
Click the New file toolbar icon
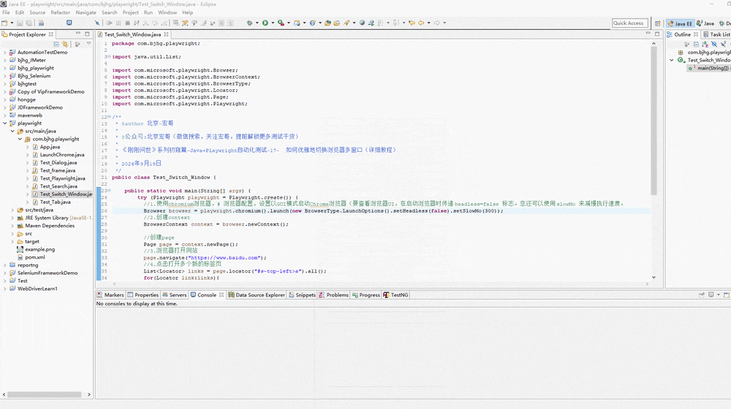(4, 23)
